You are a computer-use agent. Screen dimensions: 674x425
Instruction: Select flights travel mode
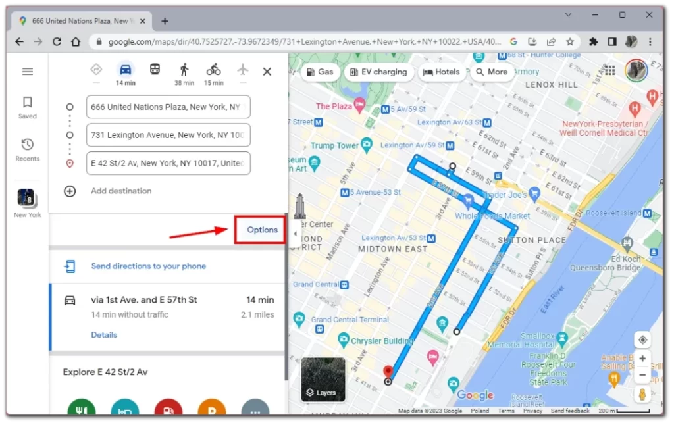point(243,69)
